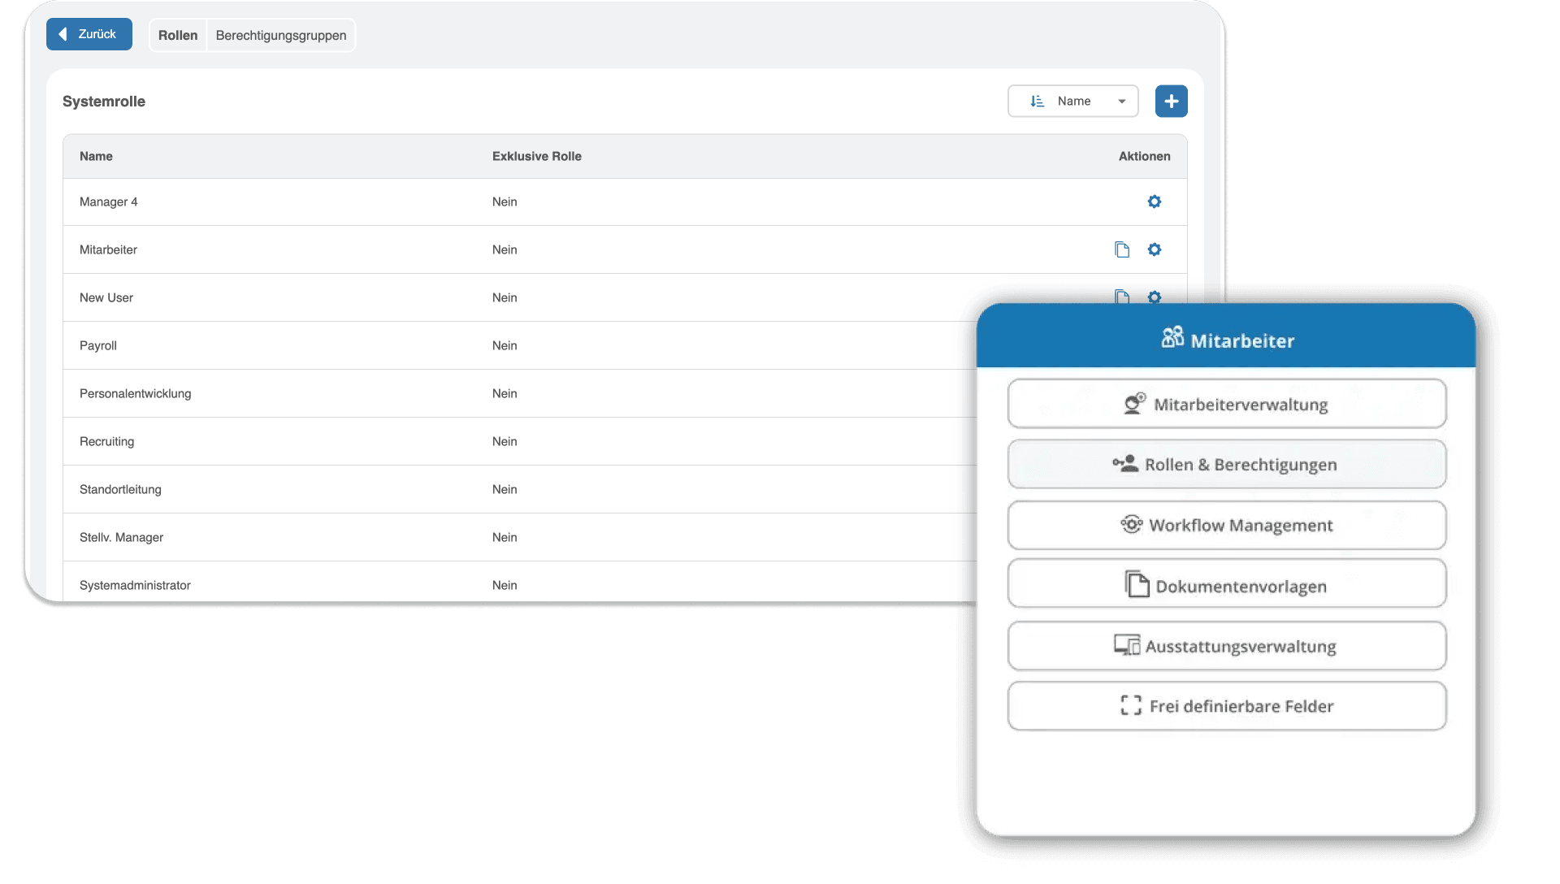Click the sort order icon beside Name
Image resolution: width=1560 pixels, height=884 pixels.
[1035, 101]
